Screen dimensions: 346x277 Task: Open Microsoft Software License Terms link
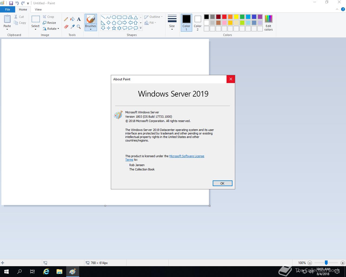pyautogui.click(x=187, y=156)
